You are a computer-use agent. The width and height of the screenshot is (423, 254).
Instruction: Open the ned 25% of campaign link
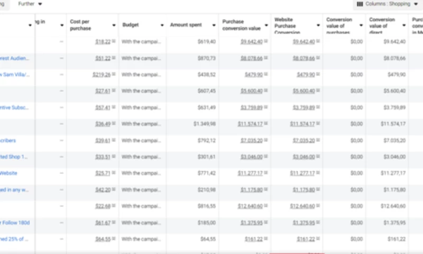coord(14,239)
